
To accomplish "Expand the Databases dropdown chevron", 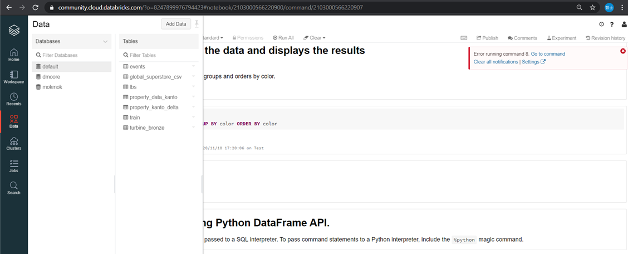I will pos(106,41).
